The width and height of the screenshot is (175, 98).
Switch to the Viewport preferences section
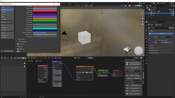point(7,12)
